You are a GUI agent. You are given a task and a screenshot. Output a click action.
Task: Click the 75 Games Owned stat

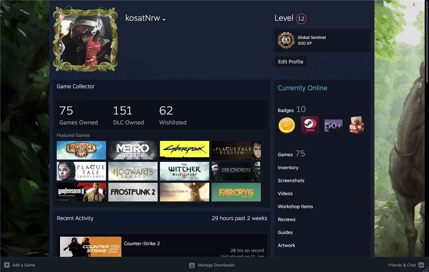(x=78, y=115)
